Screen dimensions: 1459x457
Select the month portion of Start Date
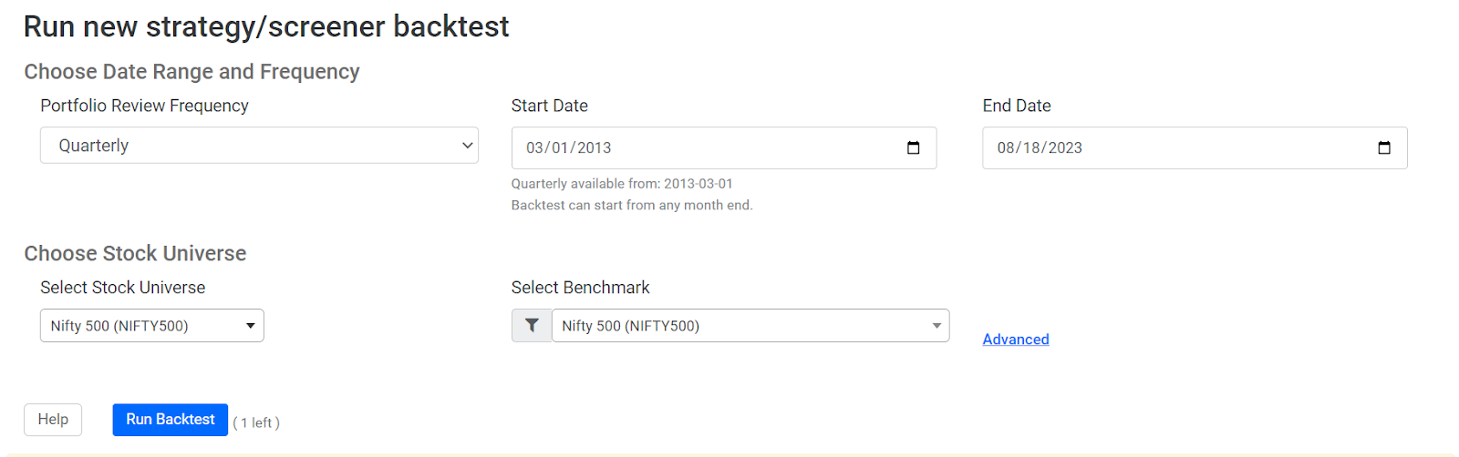[535, 148]
